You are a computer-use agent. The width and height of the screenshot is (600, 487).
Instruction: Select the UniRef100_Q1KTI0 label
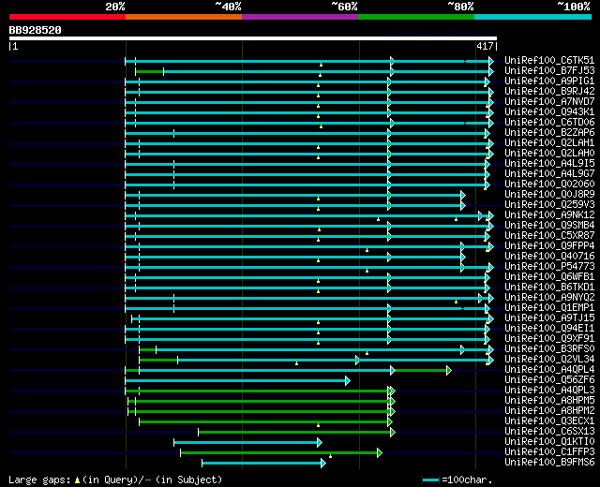click(549, 442)
